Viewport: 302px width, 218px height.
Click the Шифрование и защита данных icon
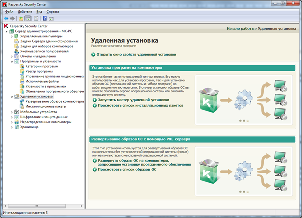17,117
